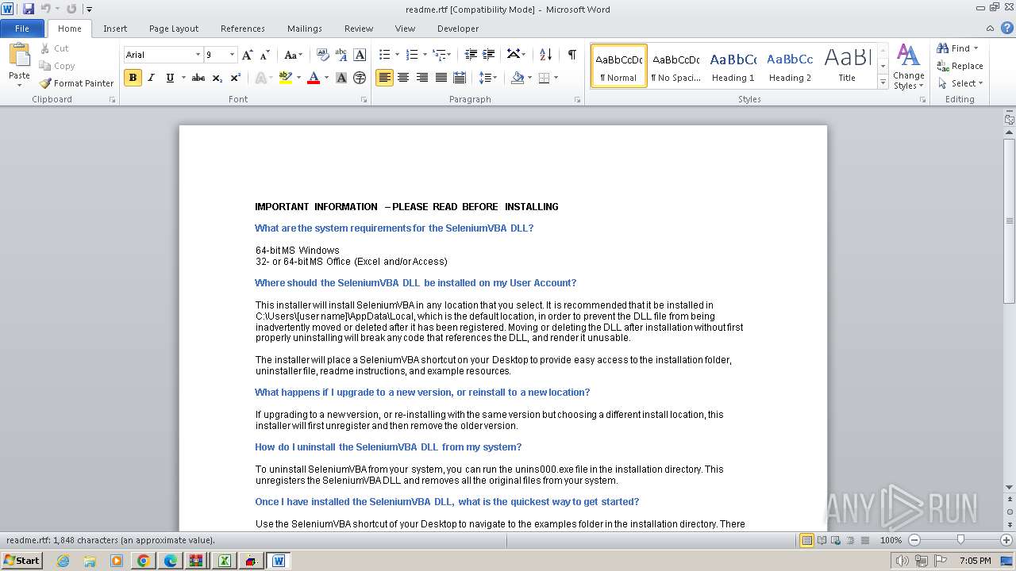
Task: Click the Copy command
Action: tap(57, 66)
